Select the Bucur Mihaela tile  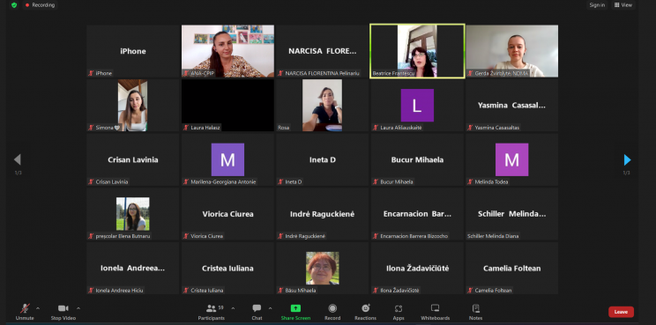pos(417,159)
